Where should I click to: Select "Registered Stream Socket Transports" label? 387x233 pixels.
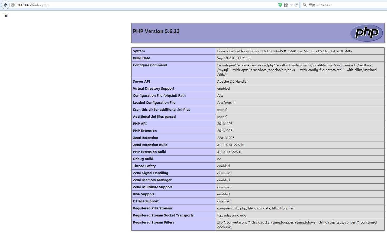coord(163,215)
